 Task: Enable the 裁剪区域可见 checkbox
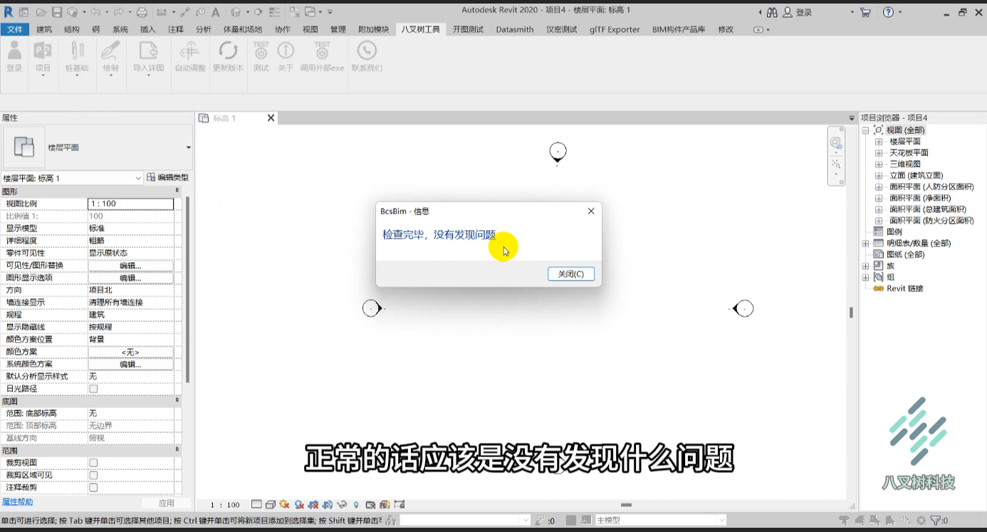pos(93,475)
